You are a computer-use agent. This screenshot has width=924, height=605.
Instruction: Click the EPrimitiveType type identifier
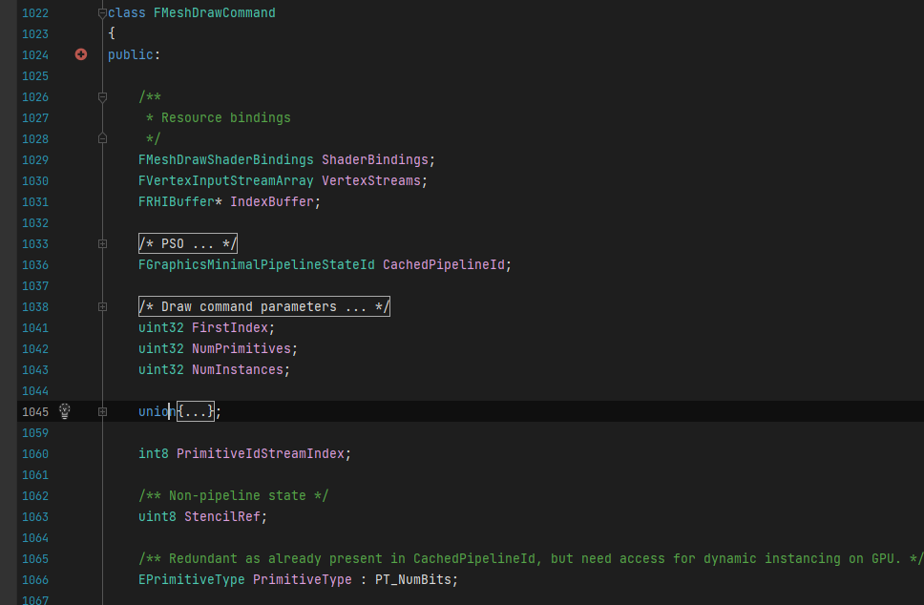(x=192, y=580)
